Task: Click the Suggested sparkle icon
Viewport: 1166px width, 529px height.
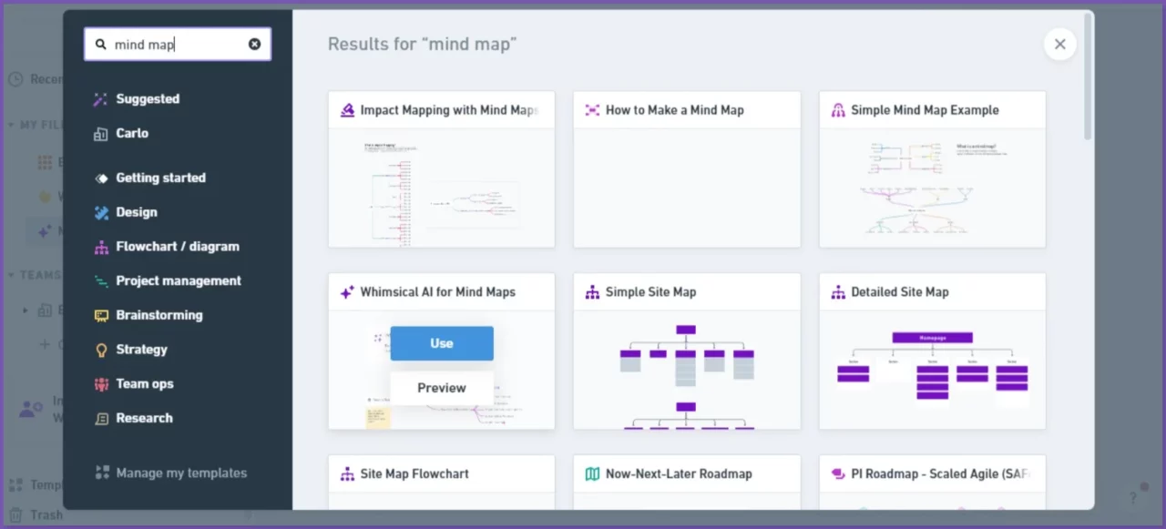Action: (x=100, y=98)
